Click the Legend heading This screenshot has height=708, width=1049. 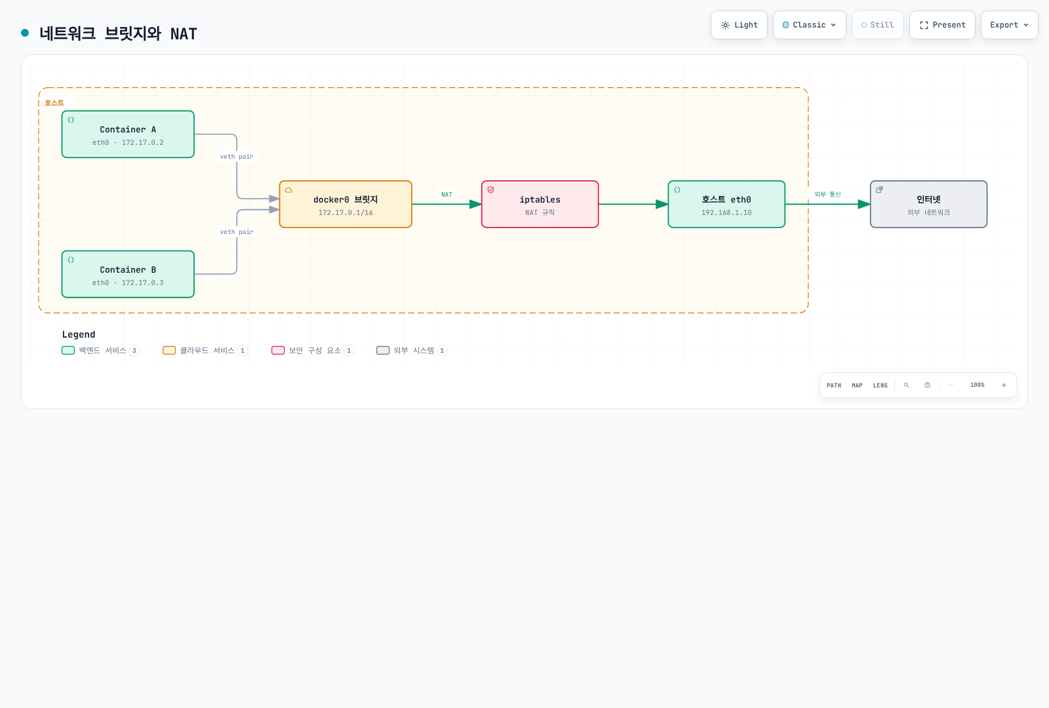coord(79,334)
